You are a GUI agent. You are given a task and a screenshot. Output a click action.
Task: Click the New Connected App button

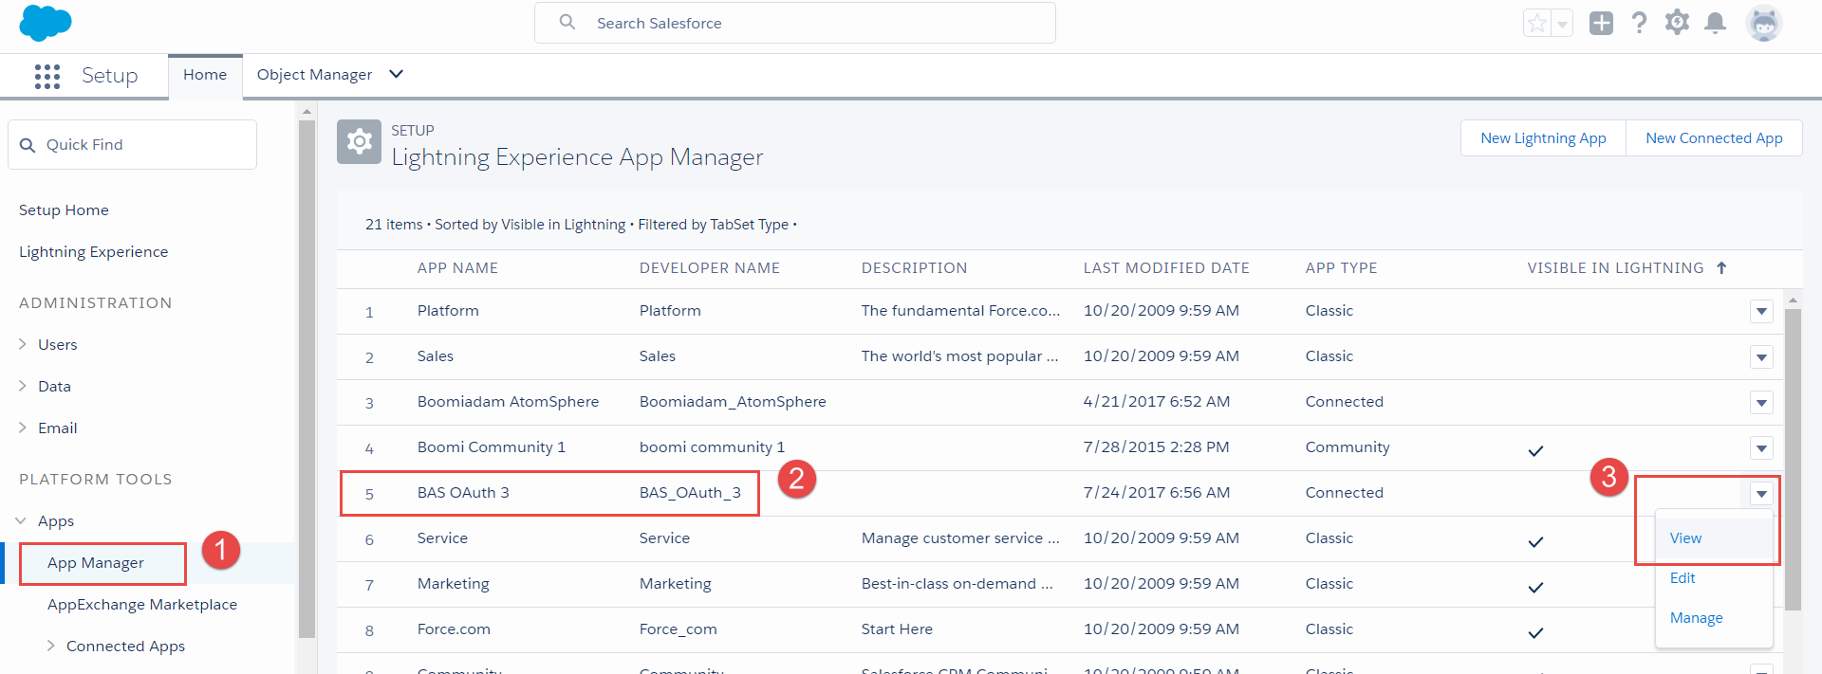tap(1714, 138)
